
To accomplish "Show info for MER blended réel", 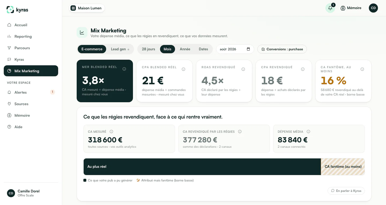I will [x=124, y=69].
